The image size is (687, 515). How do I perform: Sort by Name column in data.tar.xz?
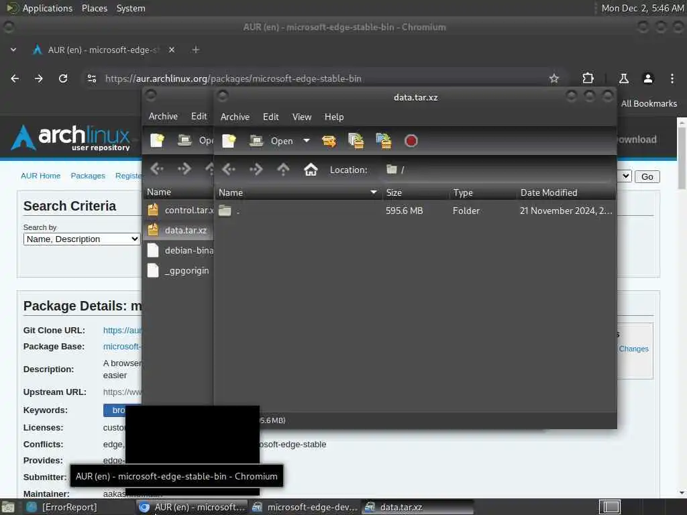point(298,192)
